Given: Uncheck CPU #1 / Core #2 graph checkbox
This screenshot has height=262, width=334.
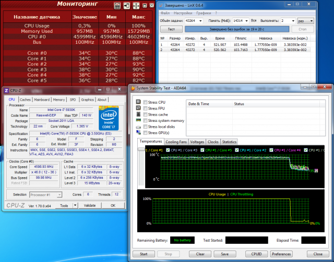Looking at the screenshot, I should pos(236,150).
